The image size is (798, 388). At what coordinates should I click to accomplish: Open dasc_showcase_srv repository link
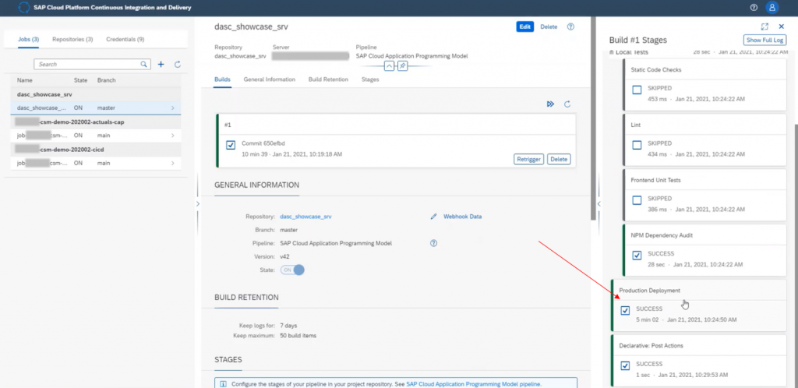(305, 217)
